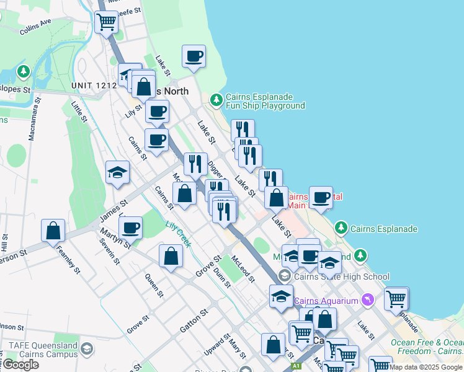Click the Cairns Aquarium dolphin pin

pyautogui.click(x=368, y=301)
